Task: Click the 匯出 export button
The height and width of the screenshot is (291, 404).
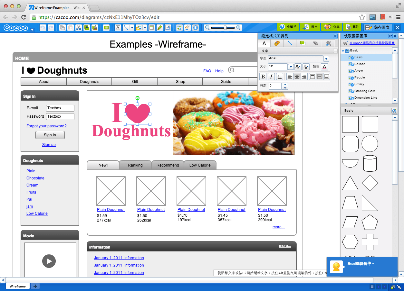Action: (311, 27)
